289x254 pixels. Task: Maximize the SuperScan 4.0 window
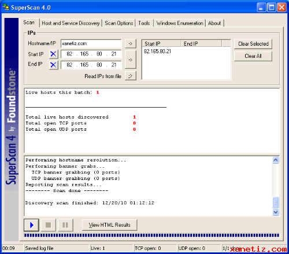pyautogui.click(x=272, y=8)
